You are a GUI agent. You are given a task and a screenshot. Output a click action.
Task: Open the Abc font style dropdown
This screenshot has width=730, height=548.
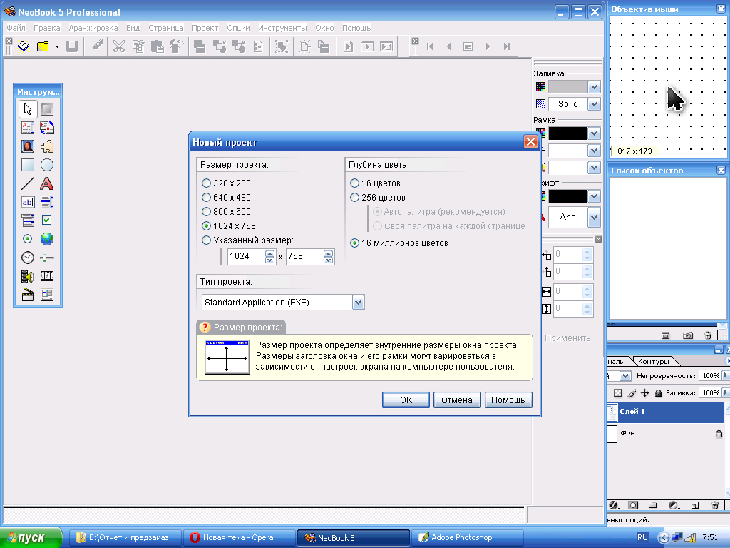coord(594,217)
